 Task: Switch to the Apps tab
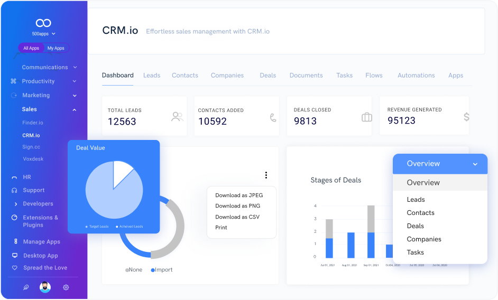(x=455, y=75)
